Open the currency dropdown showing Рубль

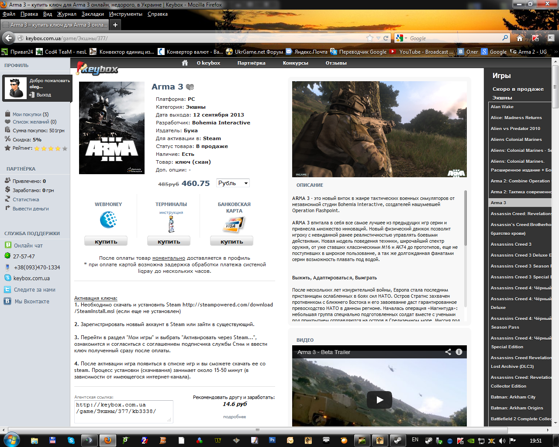coord(233,183)
